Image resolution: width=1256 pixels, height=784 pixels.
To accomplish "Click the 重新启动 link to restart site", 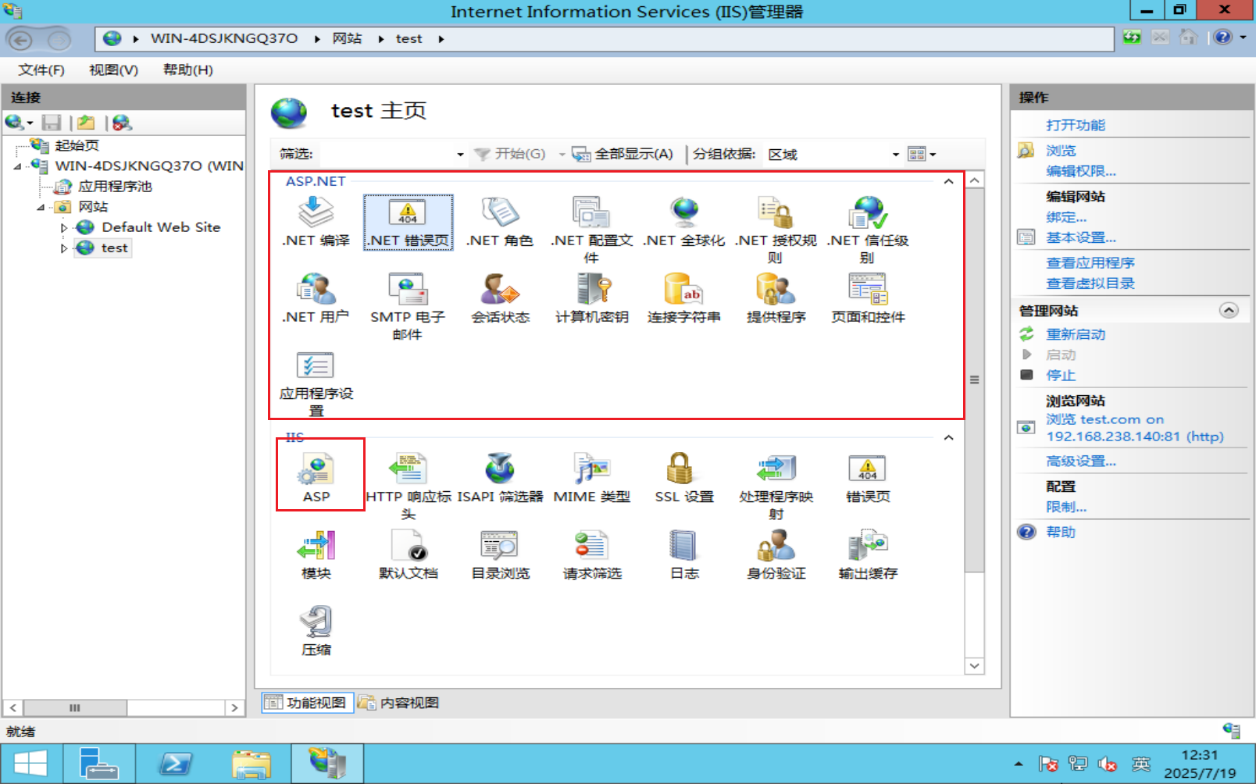I will click(x=1076, y=334).
